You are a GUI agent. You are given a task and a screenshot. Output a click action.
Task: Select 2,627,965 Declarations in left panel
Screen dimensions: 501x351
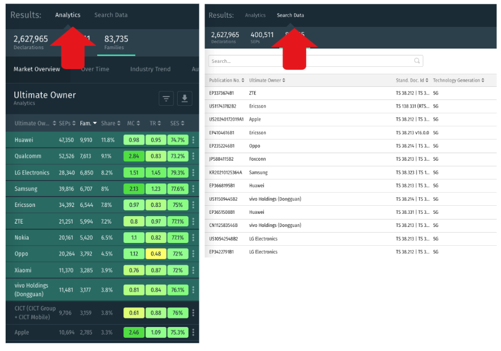click(30, 42)
